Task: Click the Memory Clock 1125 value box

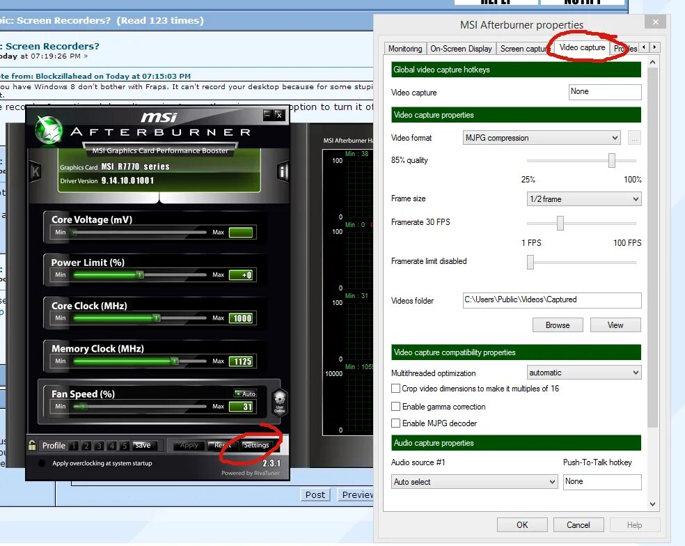Action: [x=241, y=361]
